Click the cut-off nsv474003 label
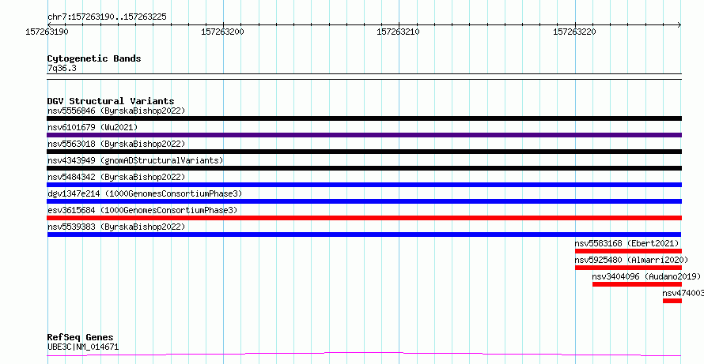704x364 pixels. (683, 293)
